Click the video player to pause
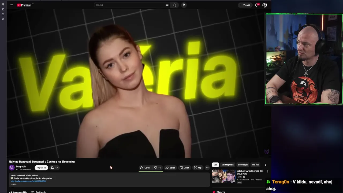Screen dimensions: 343x193 (139, 83)
